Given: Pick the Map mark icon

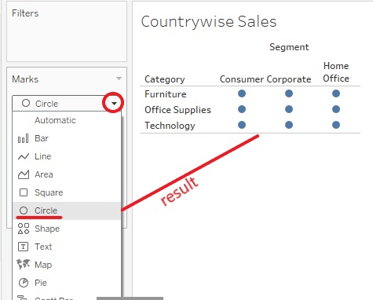Looking at the screenshot, I should (x=24, y=265).
